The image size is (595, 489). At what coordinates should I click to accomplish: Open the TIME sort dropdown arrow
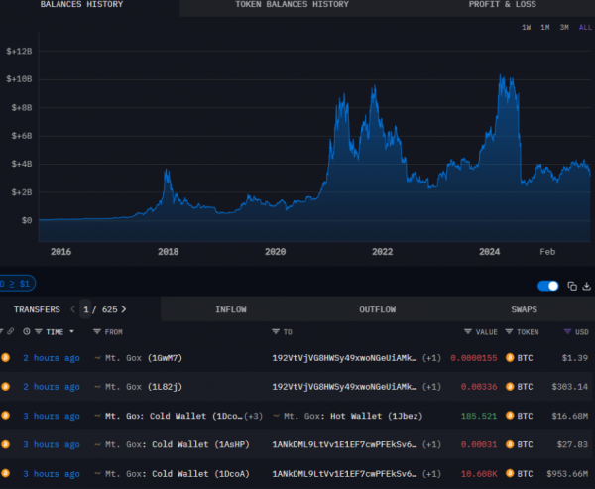click(x=71, y=332)
